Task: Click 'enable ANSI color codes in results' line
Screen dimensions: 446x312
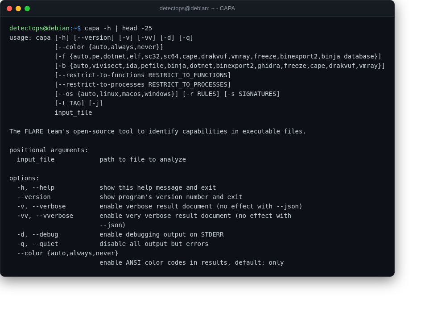Action: coord(192,263)
